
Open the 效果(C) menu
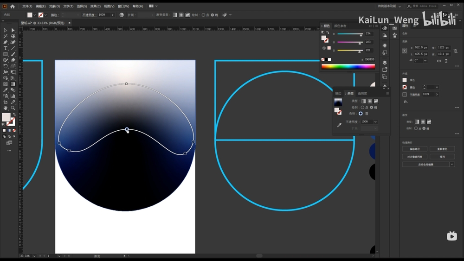[x=95, y=6]
